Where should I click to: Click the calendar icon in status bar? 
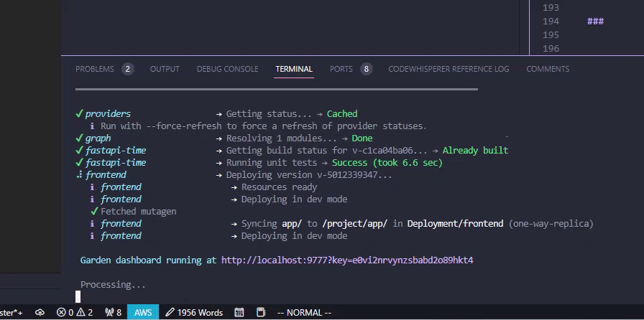(x=239, y=313)
